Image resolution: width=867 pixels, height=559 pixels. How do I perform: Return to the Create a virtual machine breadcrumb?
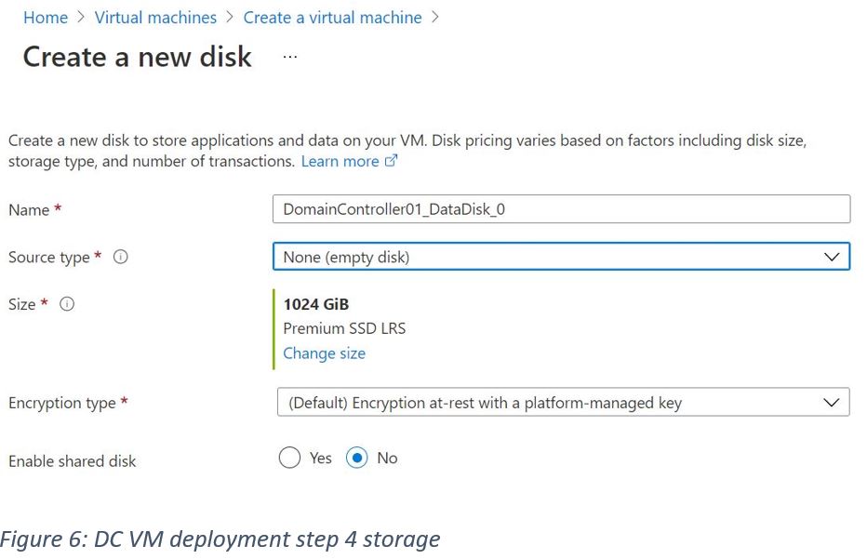(332, 18)
